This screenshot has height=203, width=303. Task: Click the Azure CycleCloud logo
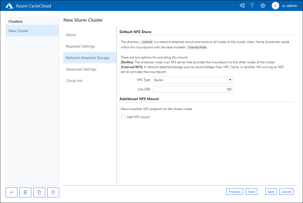pyautogui.click(x=10, y=5)
